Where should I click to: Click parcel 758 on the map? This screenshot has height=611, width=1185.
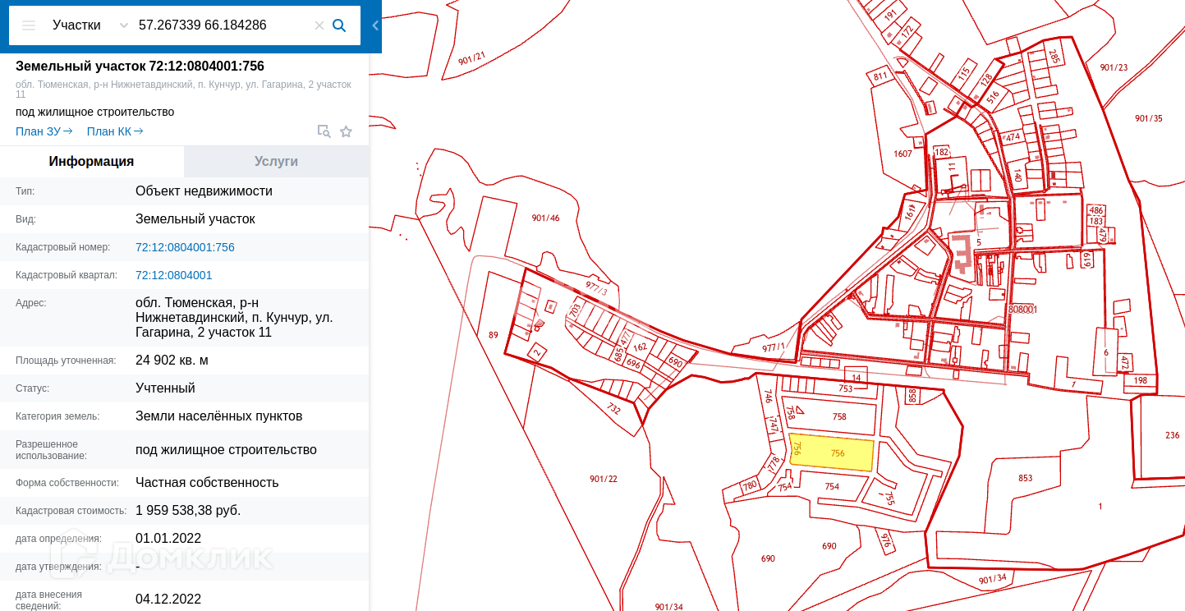(x=839, y=417)
